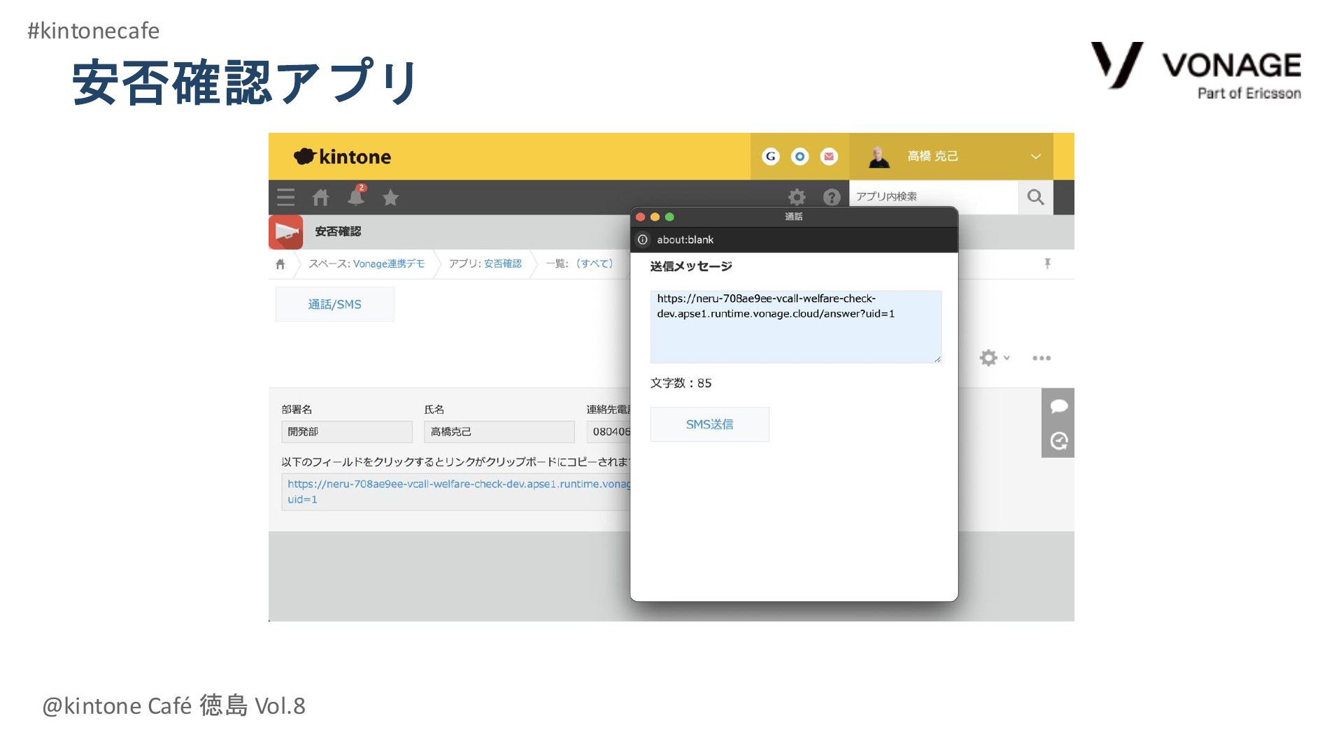Viewport: 1343px width, 755px height.
Task: Maximize the 通話 popup window
Action: 669,217
